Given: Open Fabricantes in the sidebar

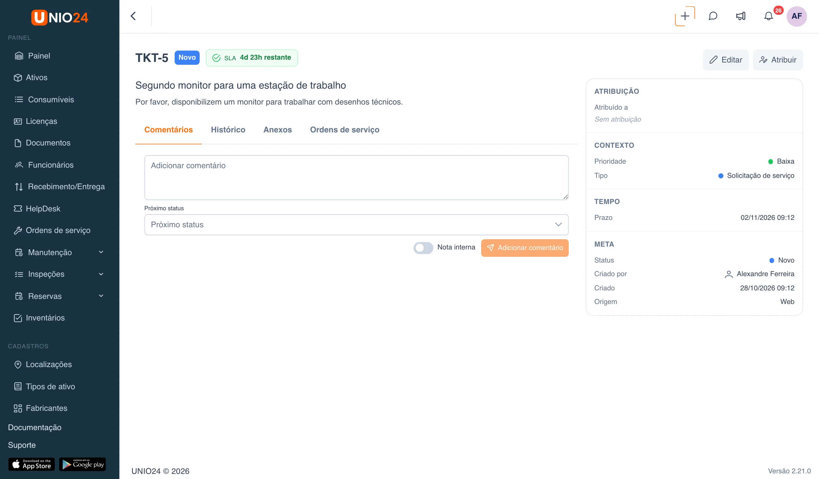Looking at the screenshot, I should tap(41, 408).
